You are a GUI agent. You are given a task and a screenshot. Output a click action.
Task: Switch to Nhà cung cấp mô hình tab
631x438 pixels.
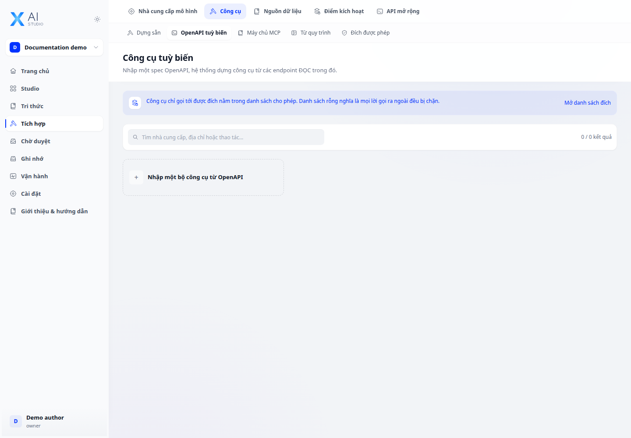tap(163, 11)
